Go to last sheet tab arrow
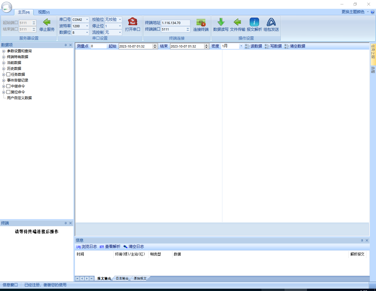This screenshot has height=291, width=376. (x=92, y=279)
